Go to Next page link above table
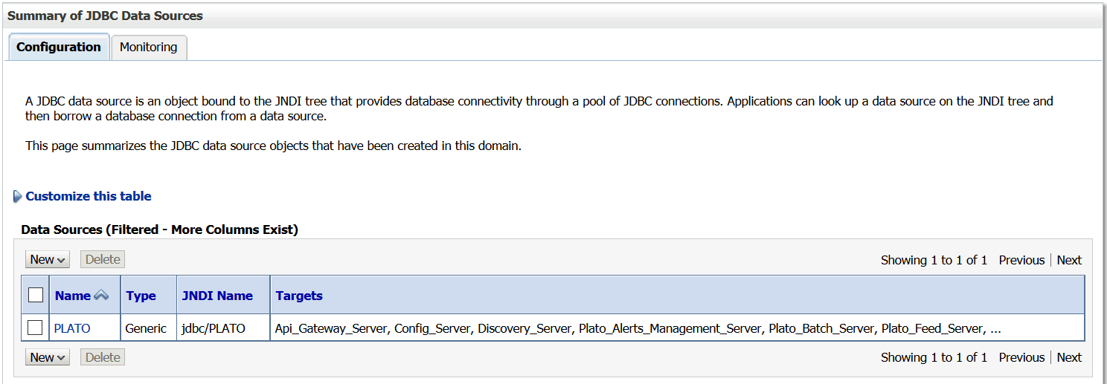This screenshot has height=384, width=1107. click(x=1069, y=260)
